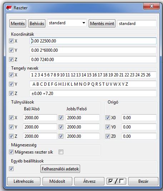Edit Z axis names ±0.00 +7.20 field

[93, 94]
